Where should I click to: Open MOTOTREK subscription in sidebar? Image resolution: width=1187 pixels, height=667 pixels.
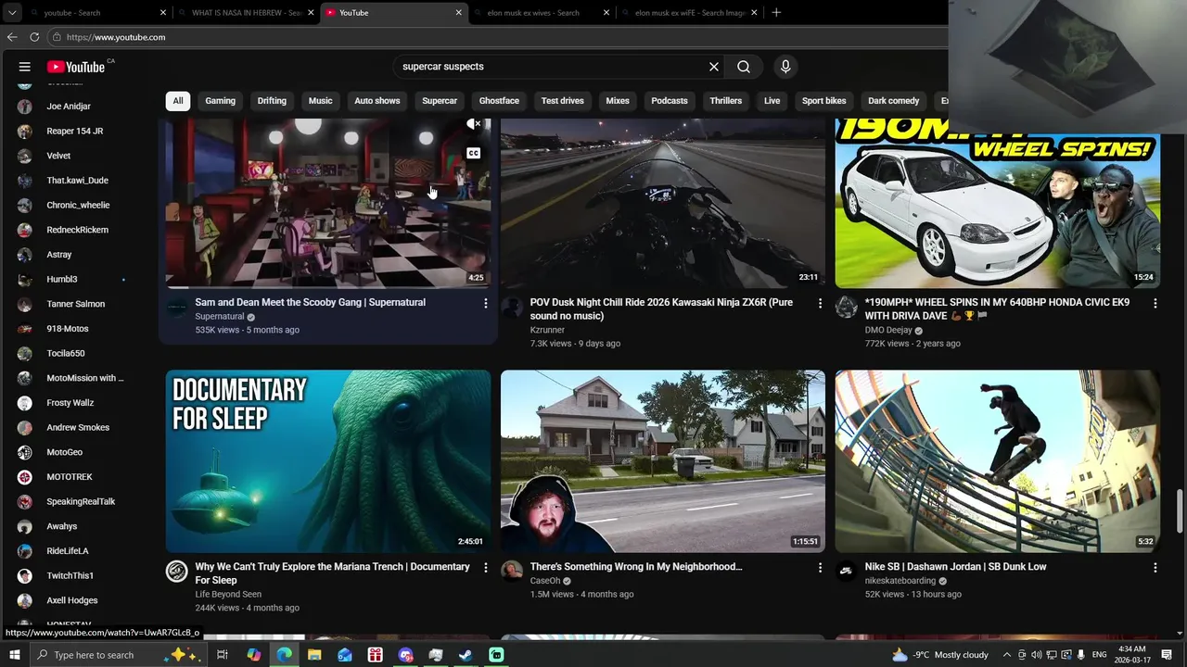[x=71, y=477]
